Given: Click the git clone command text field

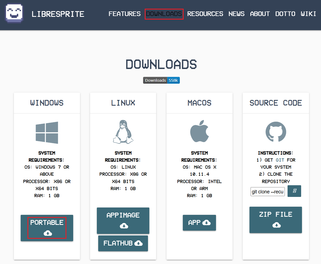Looking at the screenshot, I should point(268,192).
